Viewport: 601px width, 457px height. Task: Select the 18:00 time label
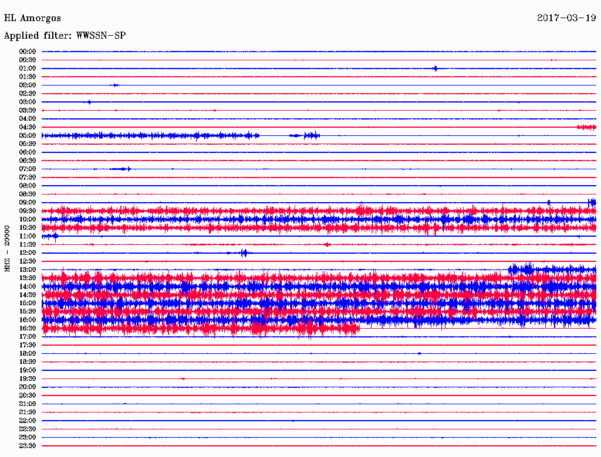[x=28, y=353]
